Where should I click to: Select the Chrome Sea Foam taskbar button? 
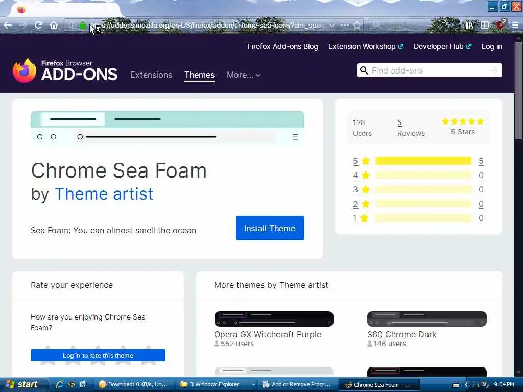click(379, 384)
